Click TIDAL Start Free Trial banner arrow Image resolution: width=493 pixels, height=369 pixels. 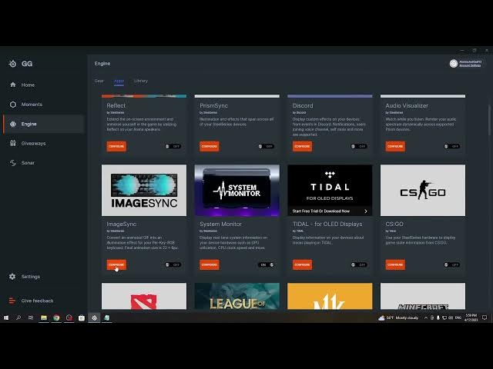pos(366,211)
